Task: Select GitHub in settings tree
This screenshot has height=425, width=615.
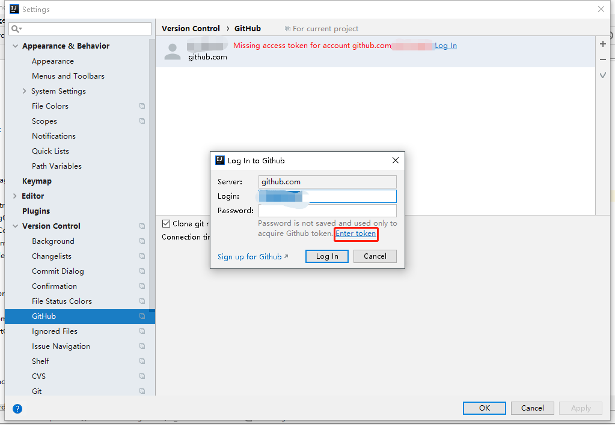Action: click(80, 316)
